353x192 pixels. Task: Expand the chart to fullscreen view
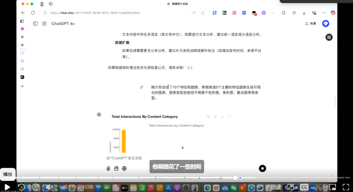(229, 117)
